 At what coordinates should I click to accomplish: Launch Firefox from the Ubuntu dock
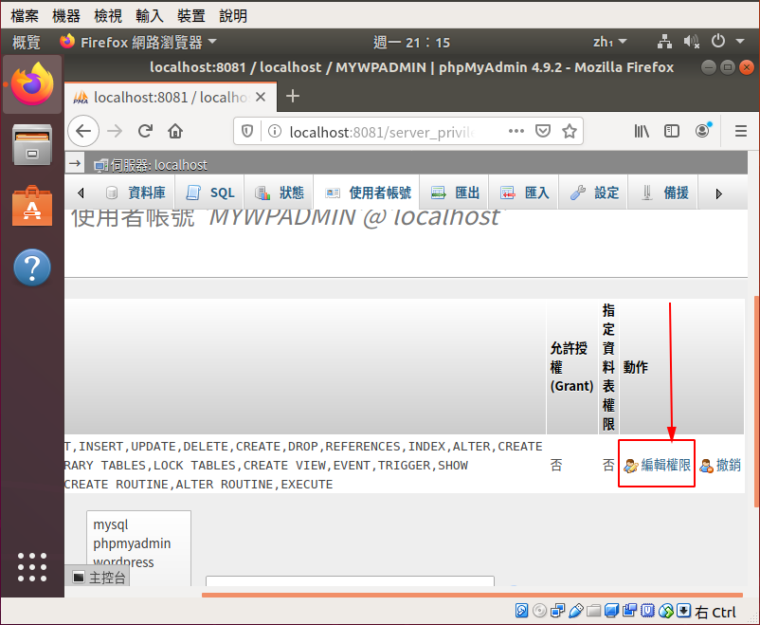32,84
